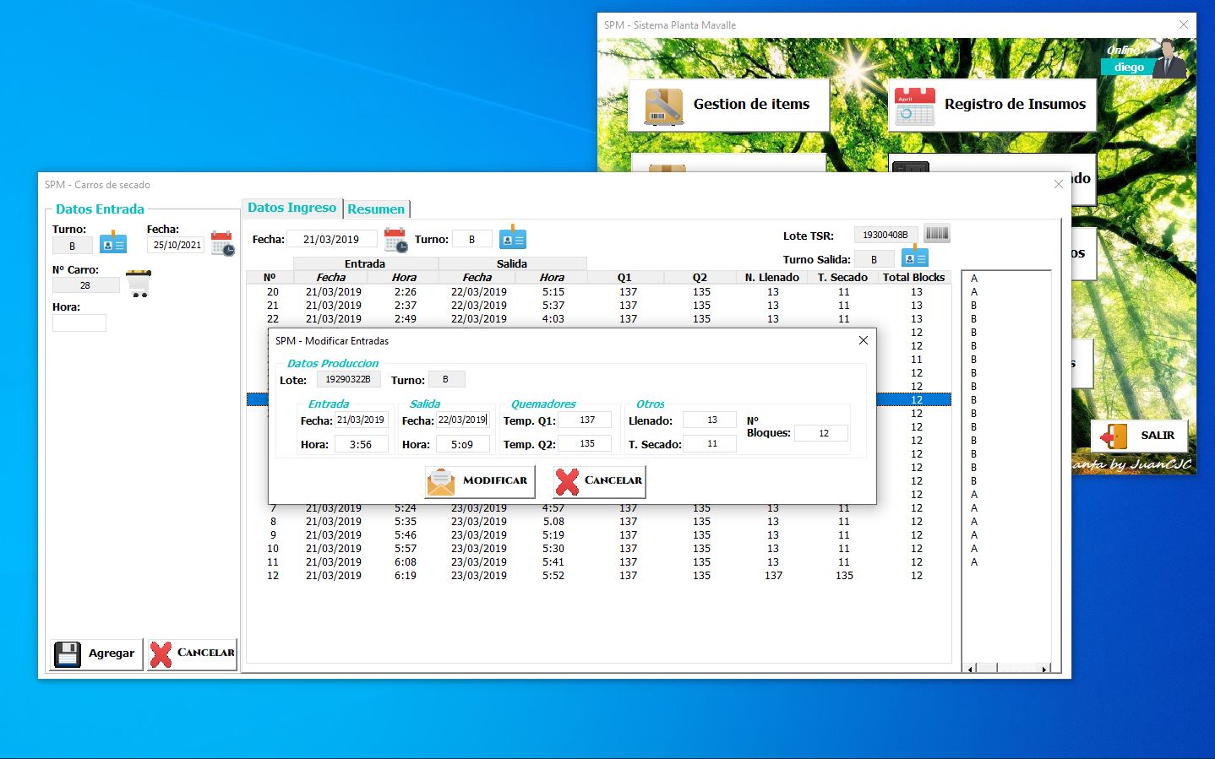Click the barcode icon next to Lote TSR
The image size is (1215, 759).
936,233
